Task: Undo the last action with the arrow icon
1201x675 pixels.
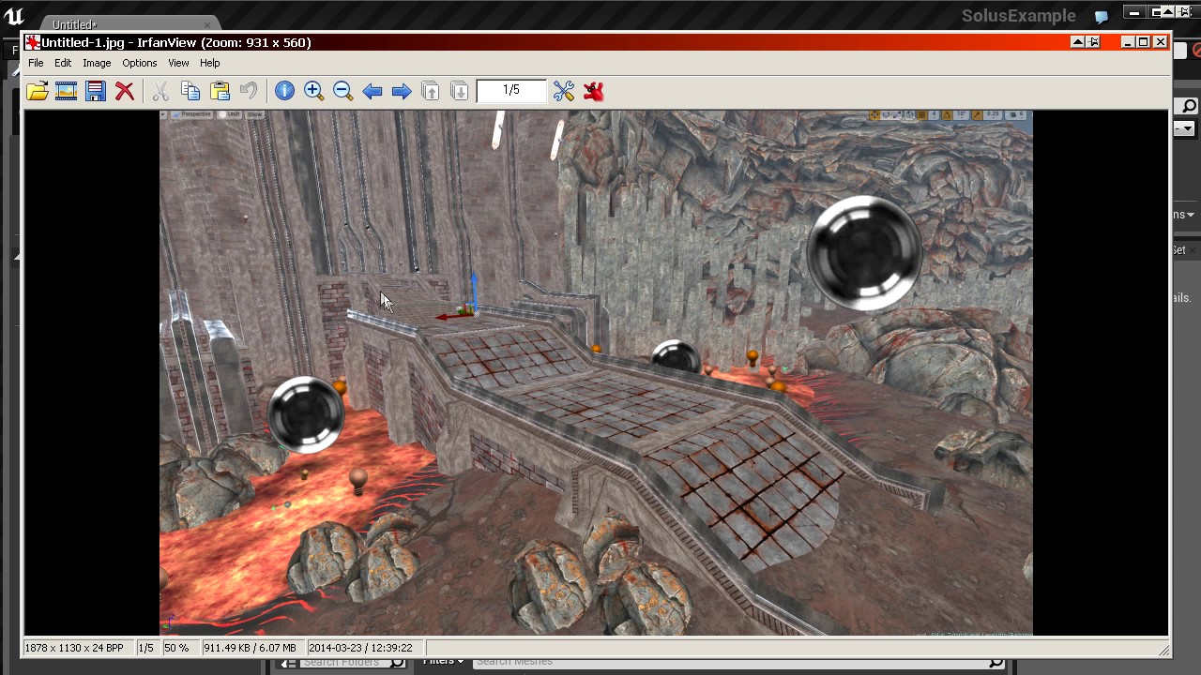Action: pos(249,91)
